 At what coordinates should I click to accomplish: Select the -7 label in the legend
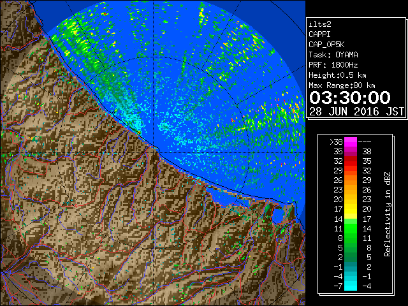(338, 286)
